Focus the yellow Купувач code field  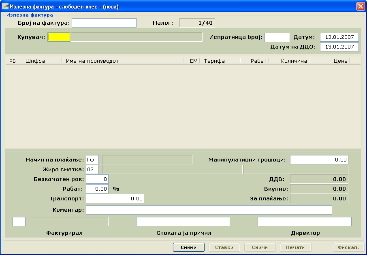click(59, 37)
